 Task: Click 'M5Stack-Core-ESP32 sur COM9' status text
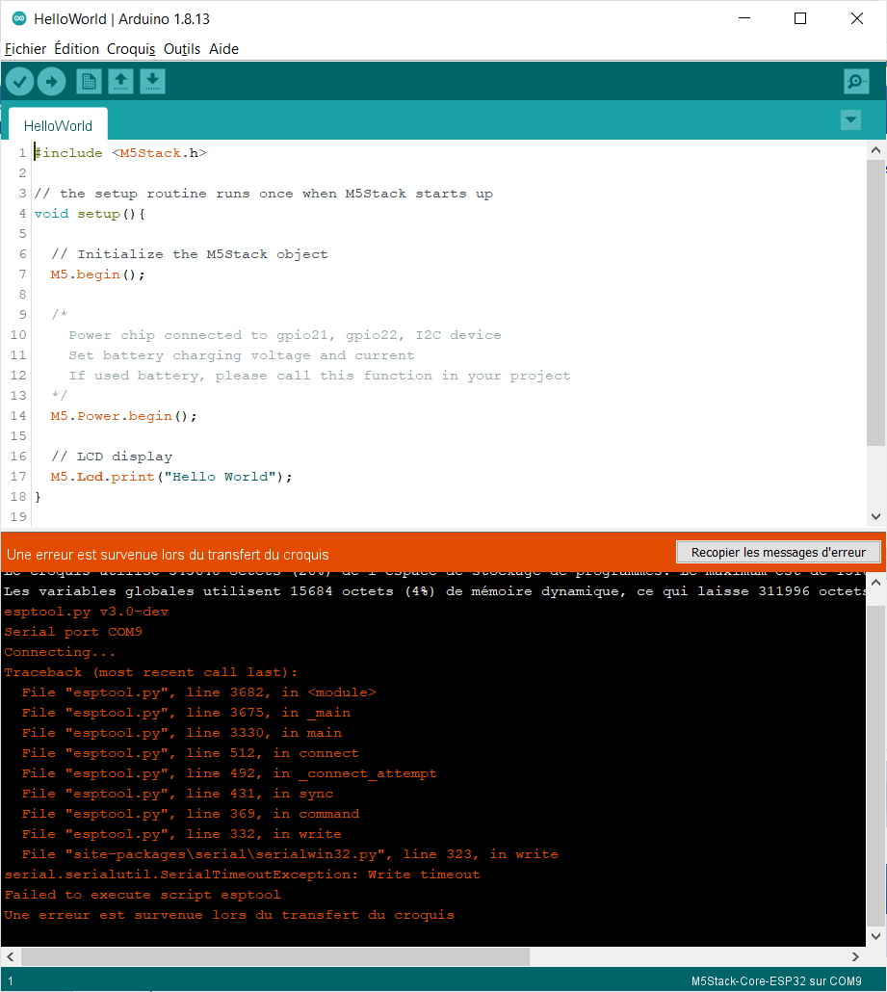point(776,981)
